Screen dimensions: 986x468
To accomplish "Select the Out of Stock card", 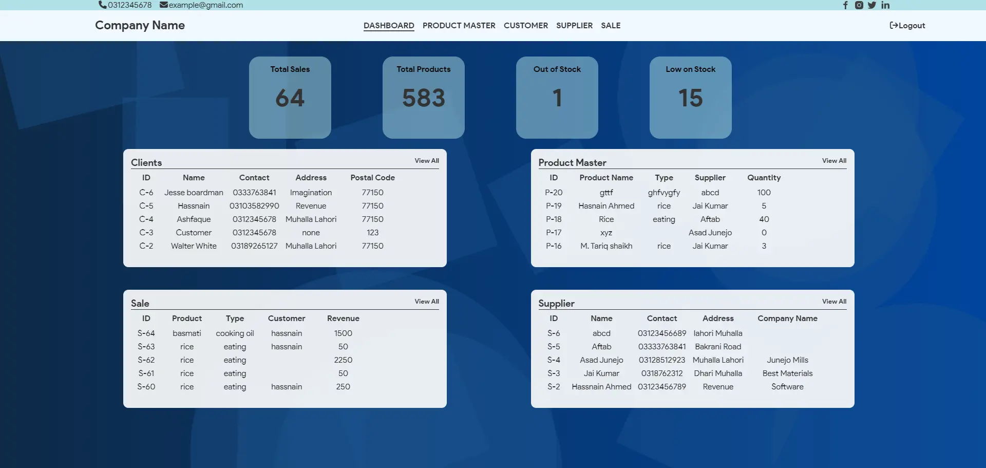I will 557,98.
